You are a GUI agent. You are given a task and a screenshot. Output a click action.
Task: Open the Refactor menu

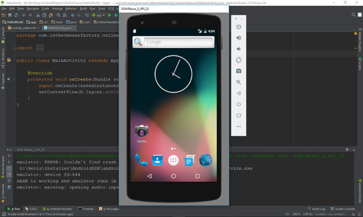pos(71,9)
